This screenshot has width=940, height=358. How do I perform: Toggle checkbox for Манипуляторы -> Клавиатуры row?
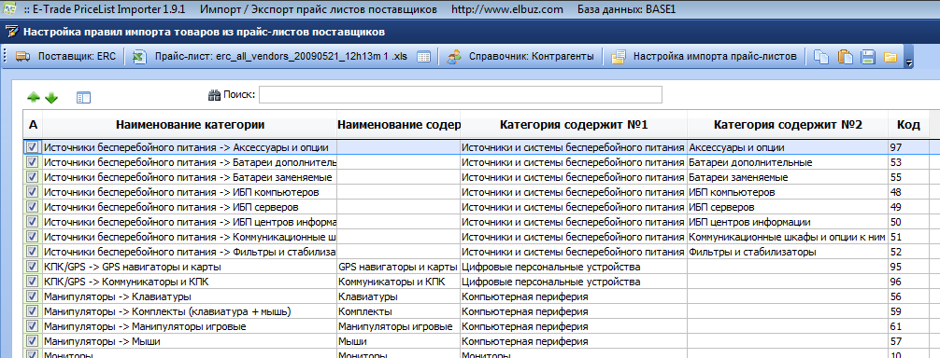coord(33,296)
